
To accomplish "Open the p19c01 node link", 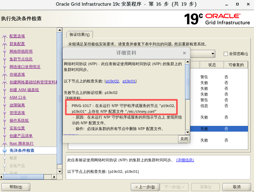I will point(129,81).
